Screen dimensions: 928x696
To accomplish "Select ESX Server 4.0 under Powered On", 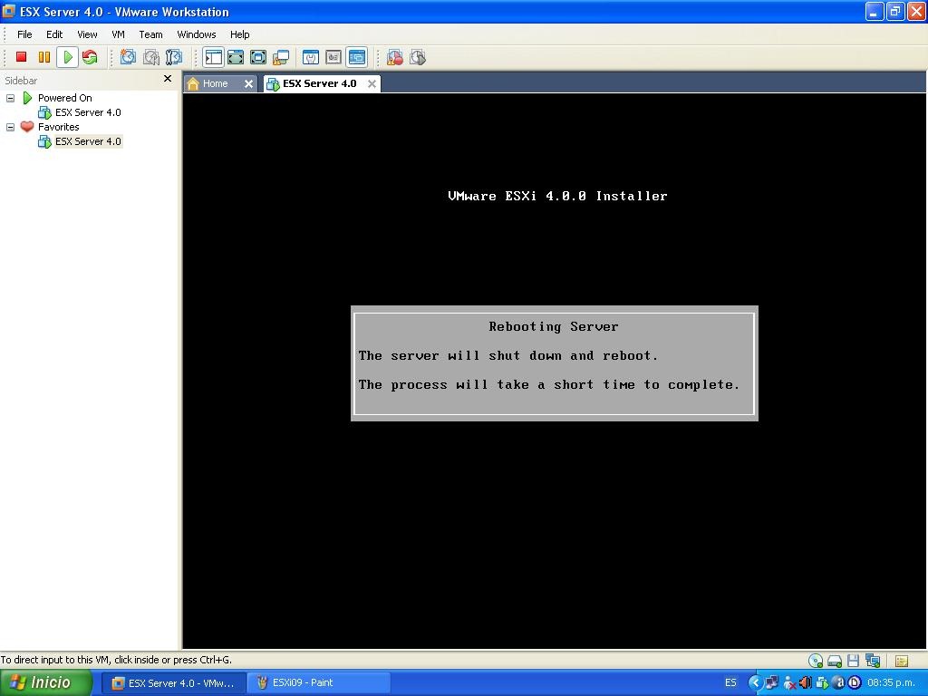I will (88, 112).
